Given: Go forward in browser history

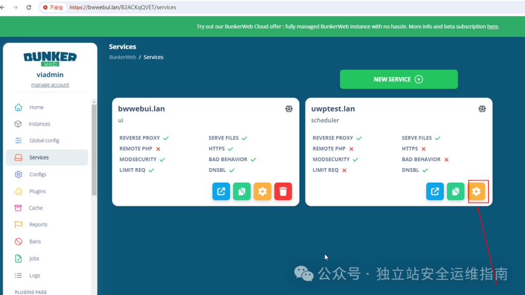Looking at the screenshot, I should 15,7.
